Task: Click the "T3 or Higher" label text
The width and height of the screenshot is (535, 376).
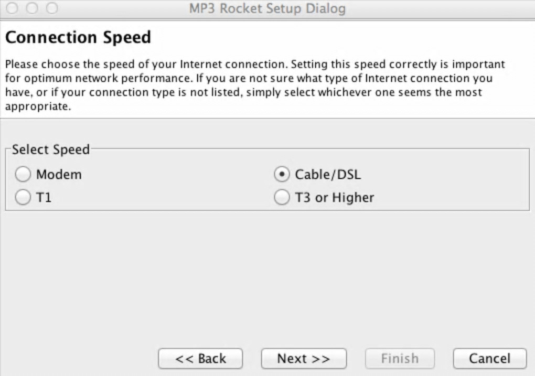Action: (x=334, y=198)
